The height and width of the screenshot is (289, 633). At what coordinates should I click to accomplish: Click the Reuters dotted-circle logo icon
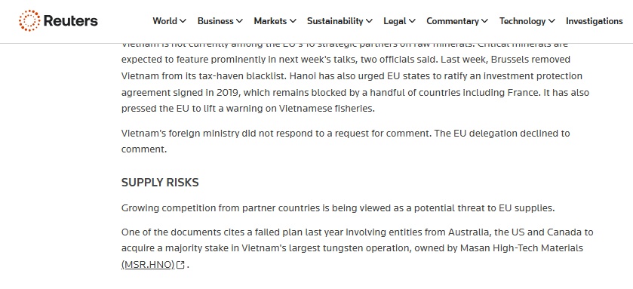pos(29,20)
